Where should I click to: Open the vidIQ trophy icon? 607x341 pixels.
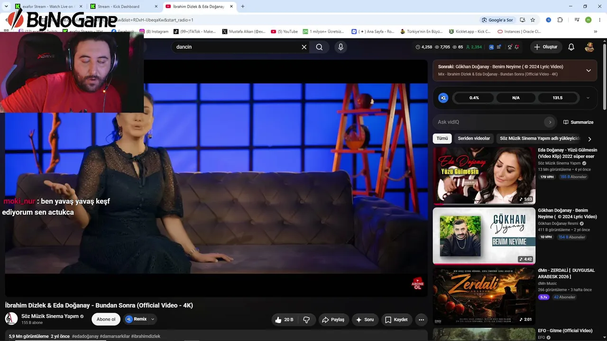[510, 47]
